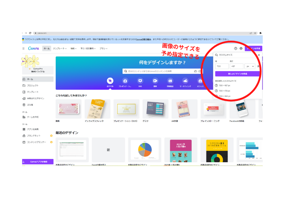The width and height of the screenshot is (285, 198).
Task: Click the main content search field
Action: (160, 71)
